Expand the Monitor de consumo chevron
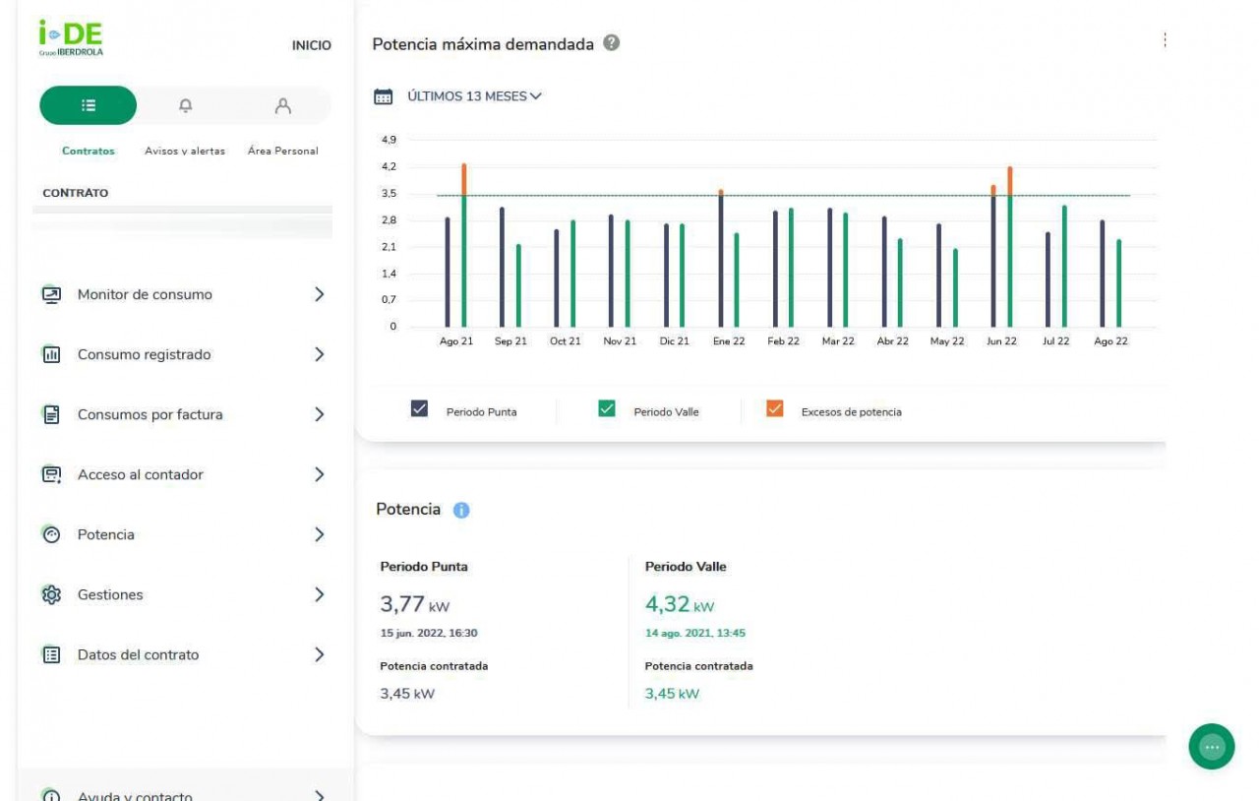The height and width of the screenshot is (801, 1259). tap(318, 294)
